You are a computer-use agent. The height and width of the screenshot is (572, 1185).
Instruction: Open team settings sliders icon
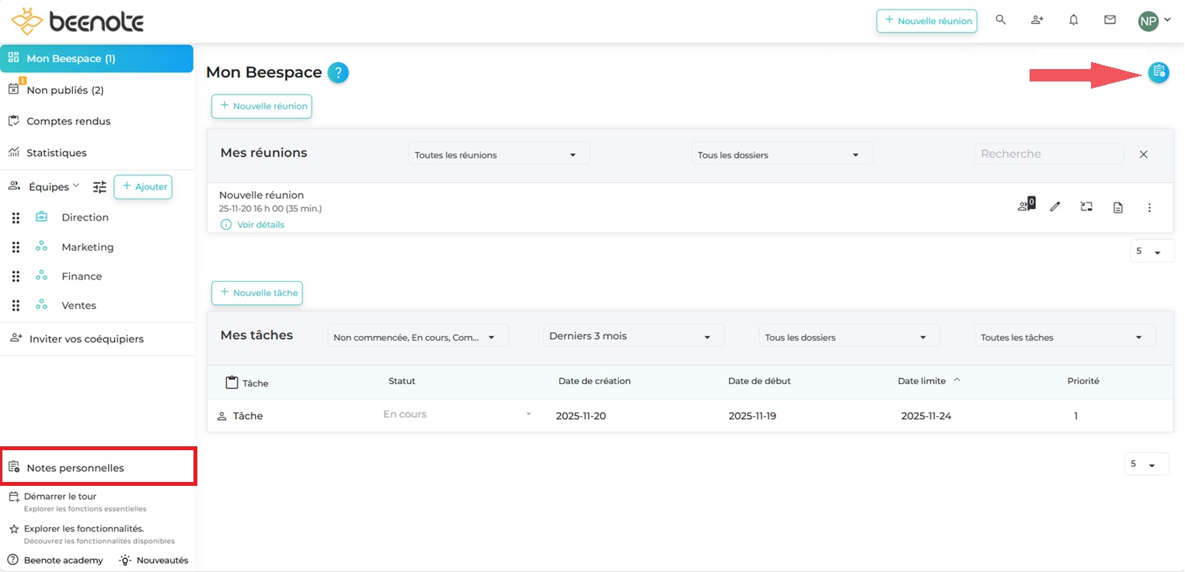point(99,187)
